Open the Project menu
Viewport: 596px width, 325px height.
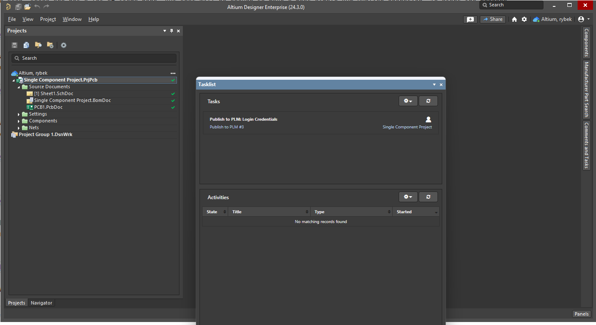point(48,19)
